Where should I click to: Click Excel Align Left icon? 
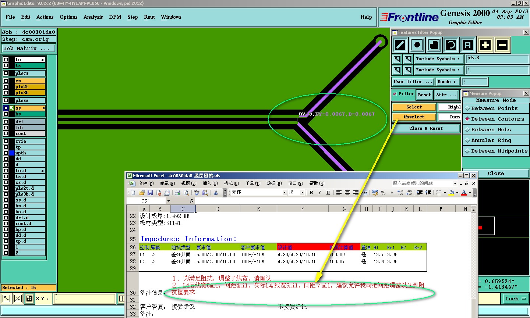(x=339, y=193)
